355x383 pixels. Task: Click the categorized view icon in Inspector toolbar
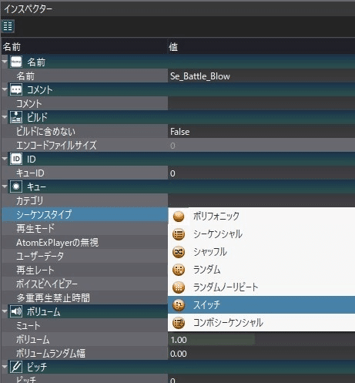click(8, 26)
